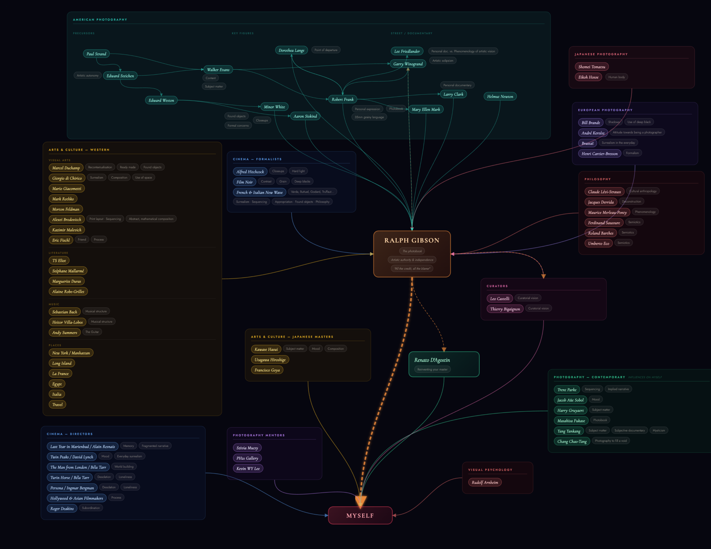The image size is (711, 549).
Task: Click the Roland Barthes philosophy node
Action: coord(600,233)
